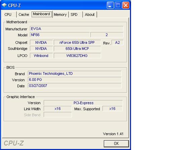172x150 pixels.
Task: Show the About tab
Action: (x=90, y=14)
